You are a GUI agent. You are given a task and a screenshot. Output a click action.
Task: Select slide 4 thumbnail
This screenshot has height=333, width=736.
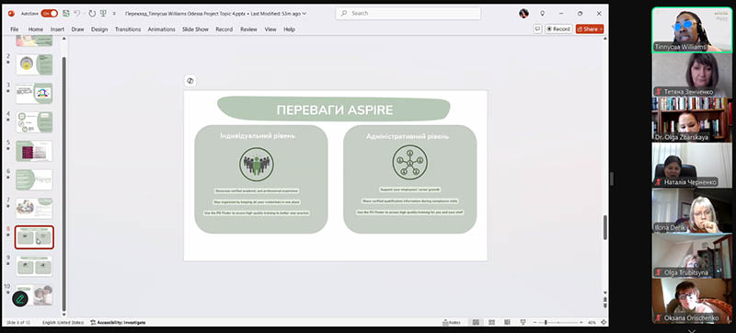pos(34,122)
